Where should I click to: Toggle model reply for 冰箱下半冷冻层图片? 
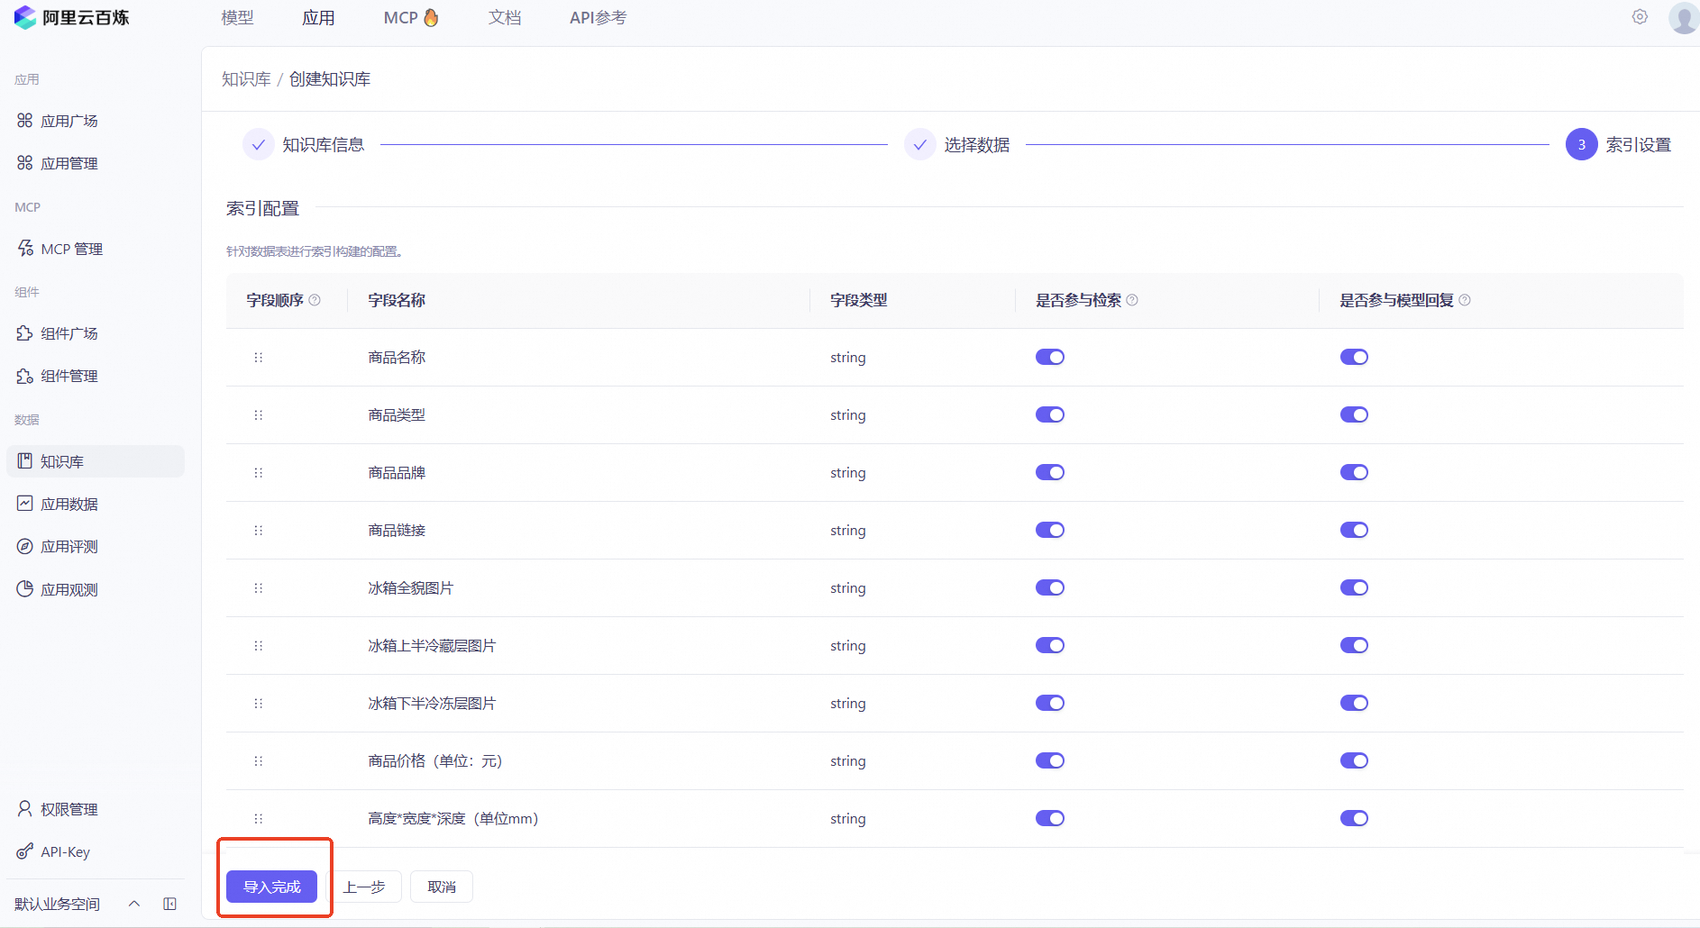(x=1354, y=704)
